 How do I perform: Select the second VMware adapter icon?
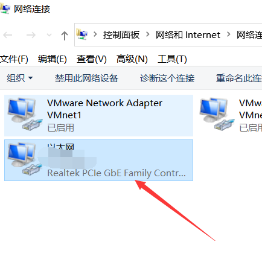tap(217, 114)
